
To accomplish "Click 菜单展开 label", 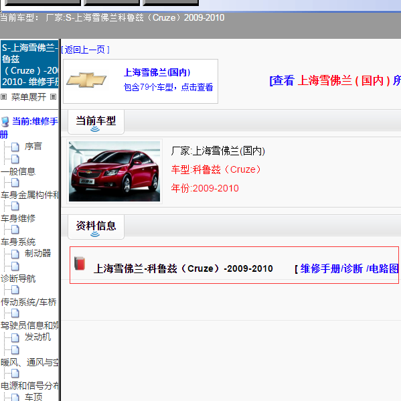I will tap(29, 97).
